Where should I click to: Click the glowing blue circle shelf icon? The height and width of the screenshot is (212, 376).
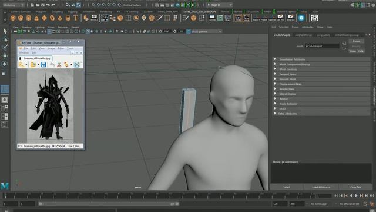pos(301,18)
